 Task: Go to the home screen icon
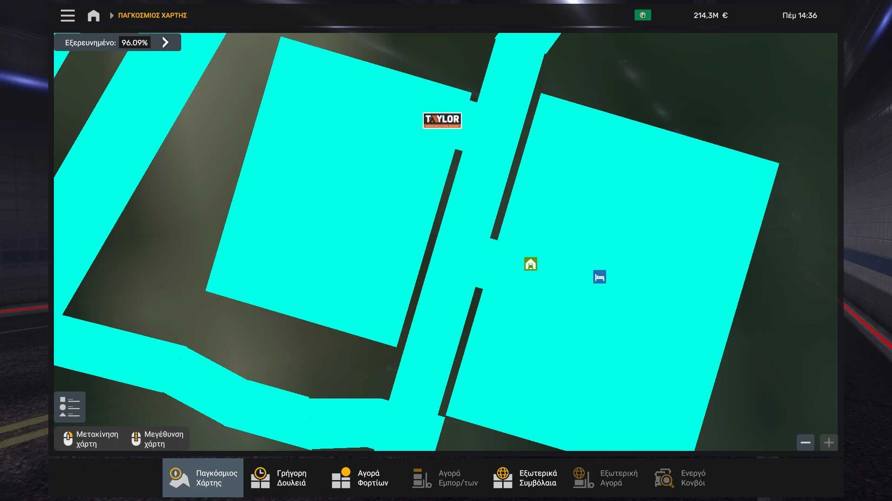point(93,16)
